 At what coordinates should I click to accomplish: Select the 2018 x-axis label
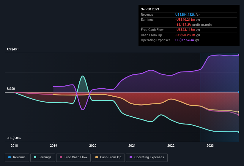[14, 146]
